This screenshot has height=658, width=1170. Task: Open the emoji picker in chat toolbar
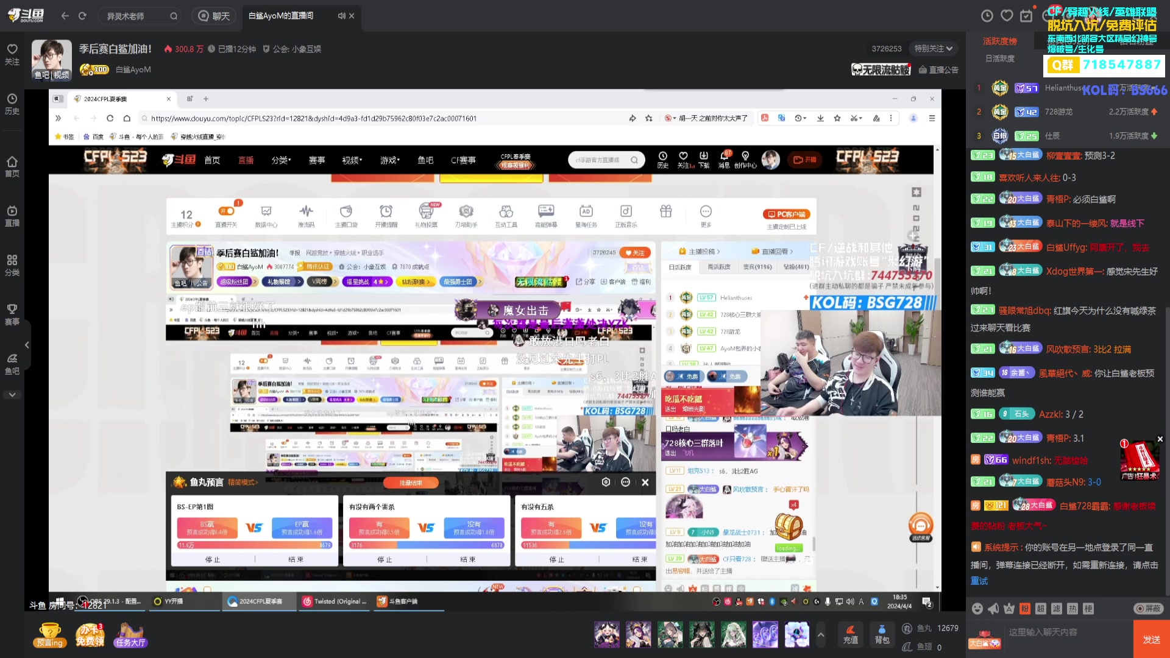pos(977,609)
